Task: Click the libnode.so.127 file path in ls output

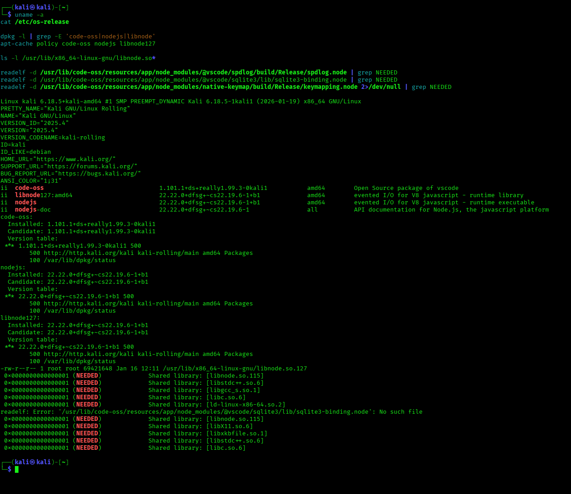Action: tap(235, 369)
